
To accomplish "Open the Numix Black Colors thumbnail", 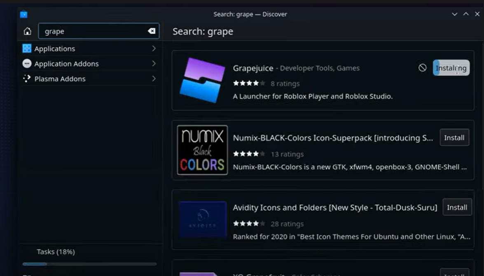I will (x=203, y=150).
